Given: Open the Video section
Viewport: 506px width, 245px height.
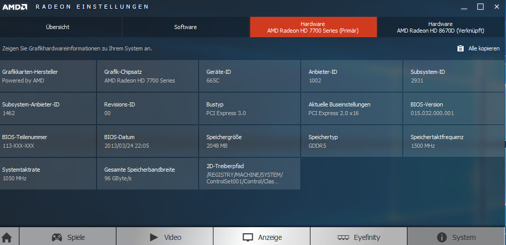Looking at the screenshot, I should click(165, 236).
